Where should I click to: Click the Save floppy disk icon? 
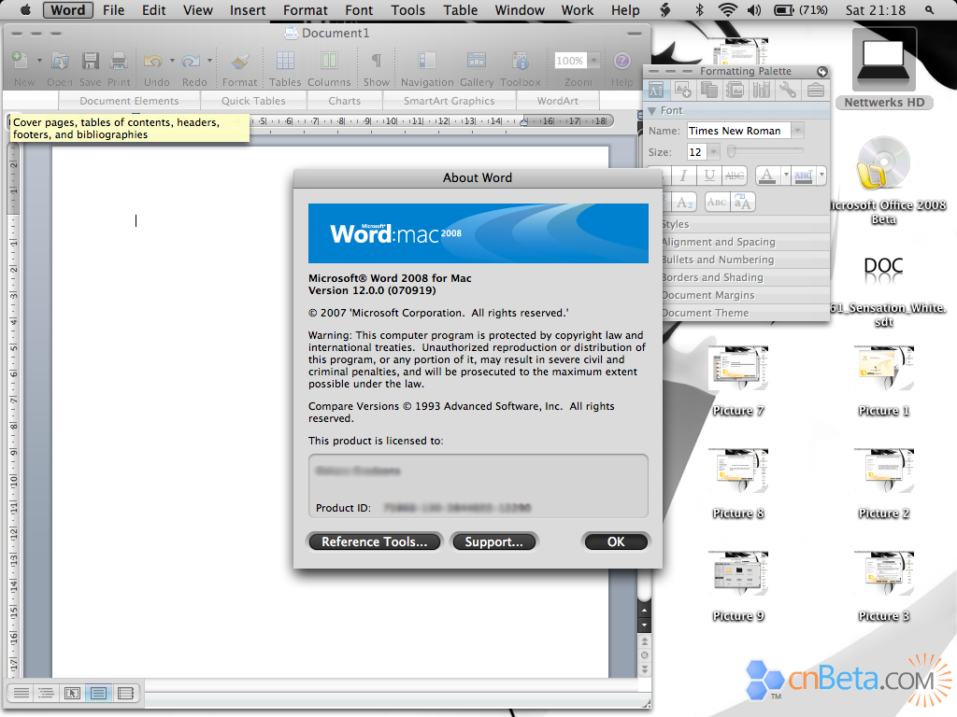point(91,61)
